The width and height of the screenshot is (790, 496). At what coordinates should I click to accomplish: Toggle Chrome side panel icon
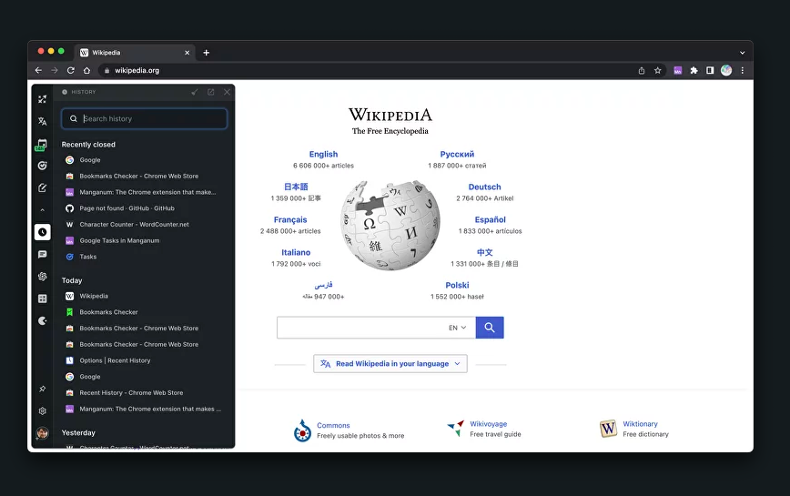[710, 70]
